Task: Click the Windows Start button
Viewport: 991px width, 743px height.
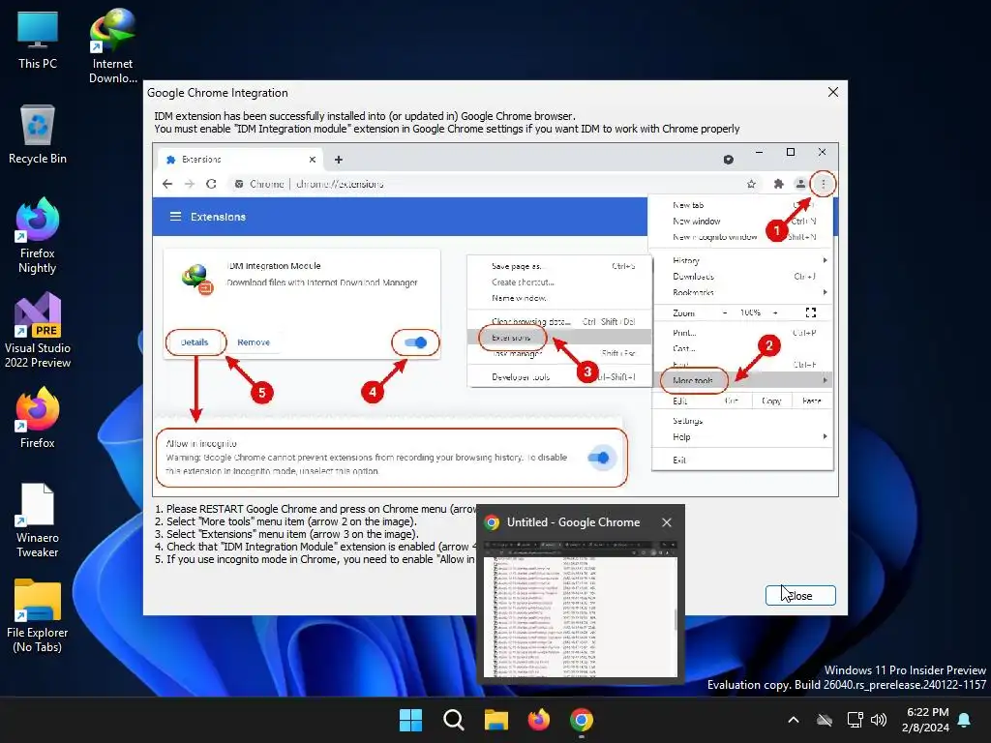Action: pyautogui.click(x=410, y=720)
